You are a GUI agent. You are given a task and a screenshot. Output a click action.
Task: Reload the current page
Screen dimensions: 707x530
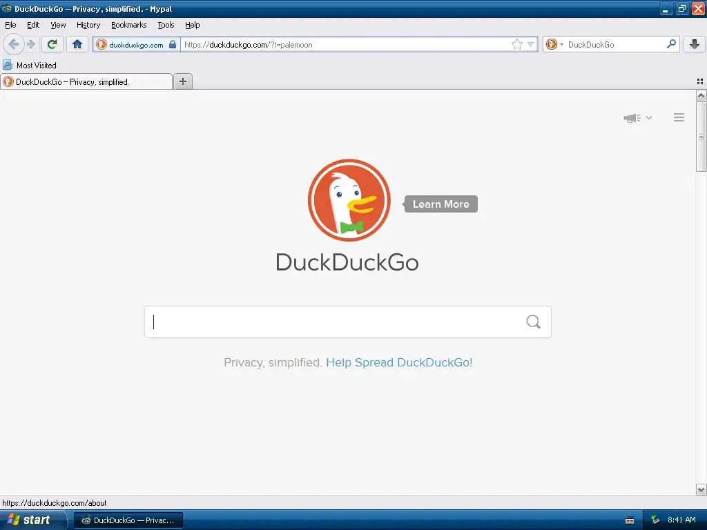point(52,44)
